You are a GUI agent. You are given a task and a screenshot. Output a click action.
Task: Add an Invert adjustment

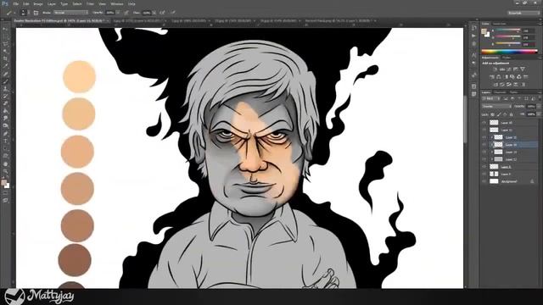[x=495, y=85]
